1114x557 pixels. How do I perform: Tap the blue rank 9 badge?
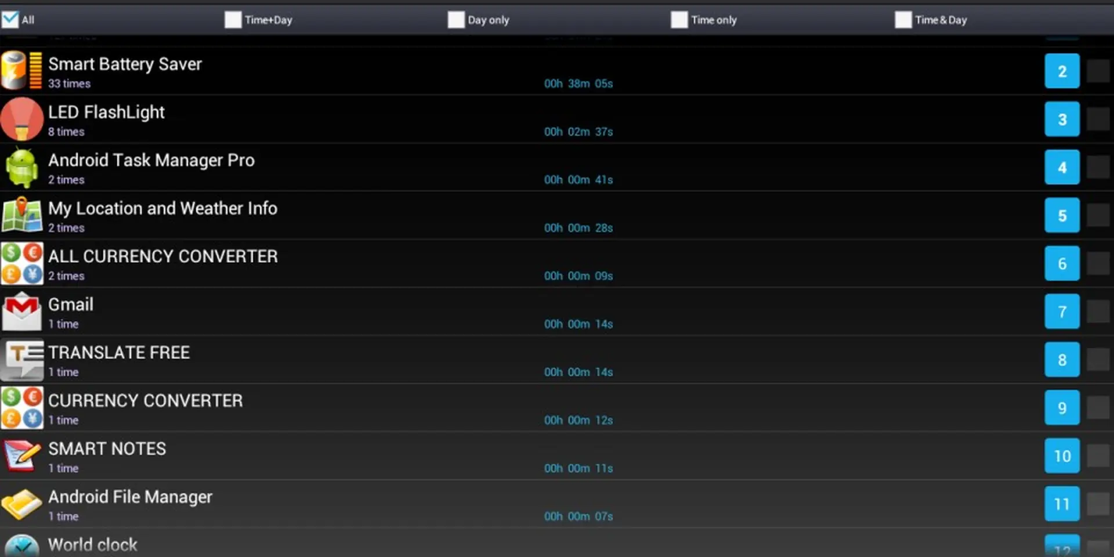pos(1062,408)
